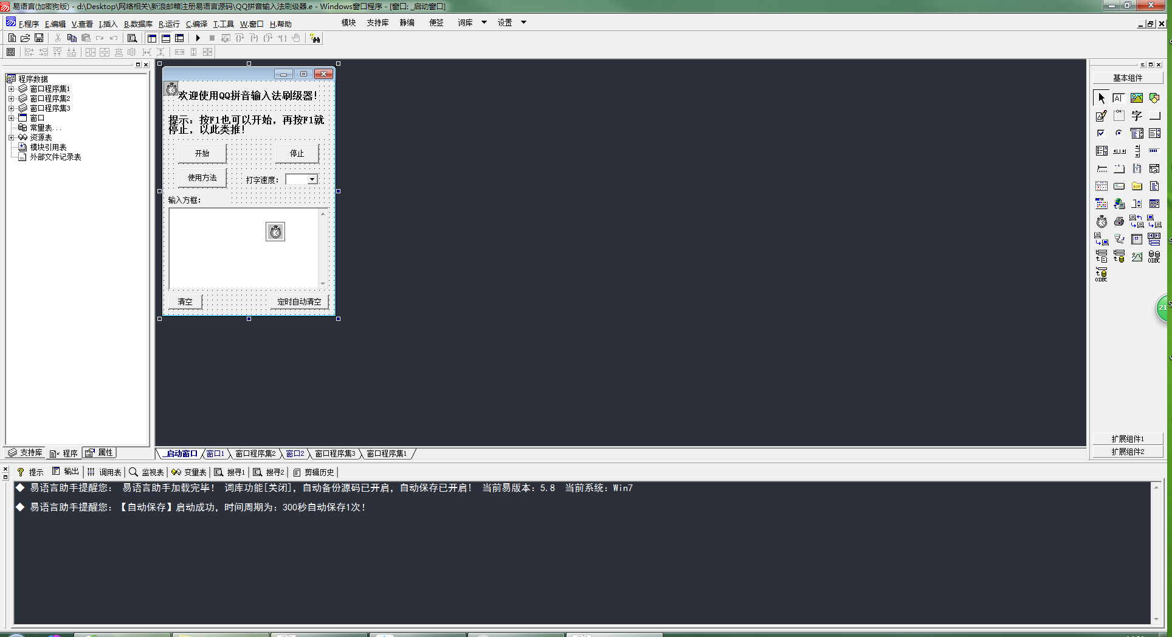Click inside the 输入方框 edit box
Viewport: 1172px width, 637px height.
point(231,255)
